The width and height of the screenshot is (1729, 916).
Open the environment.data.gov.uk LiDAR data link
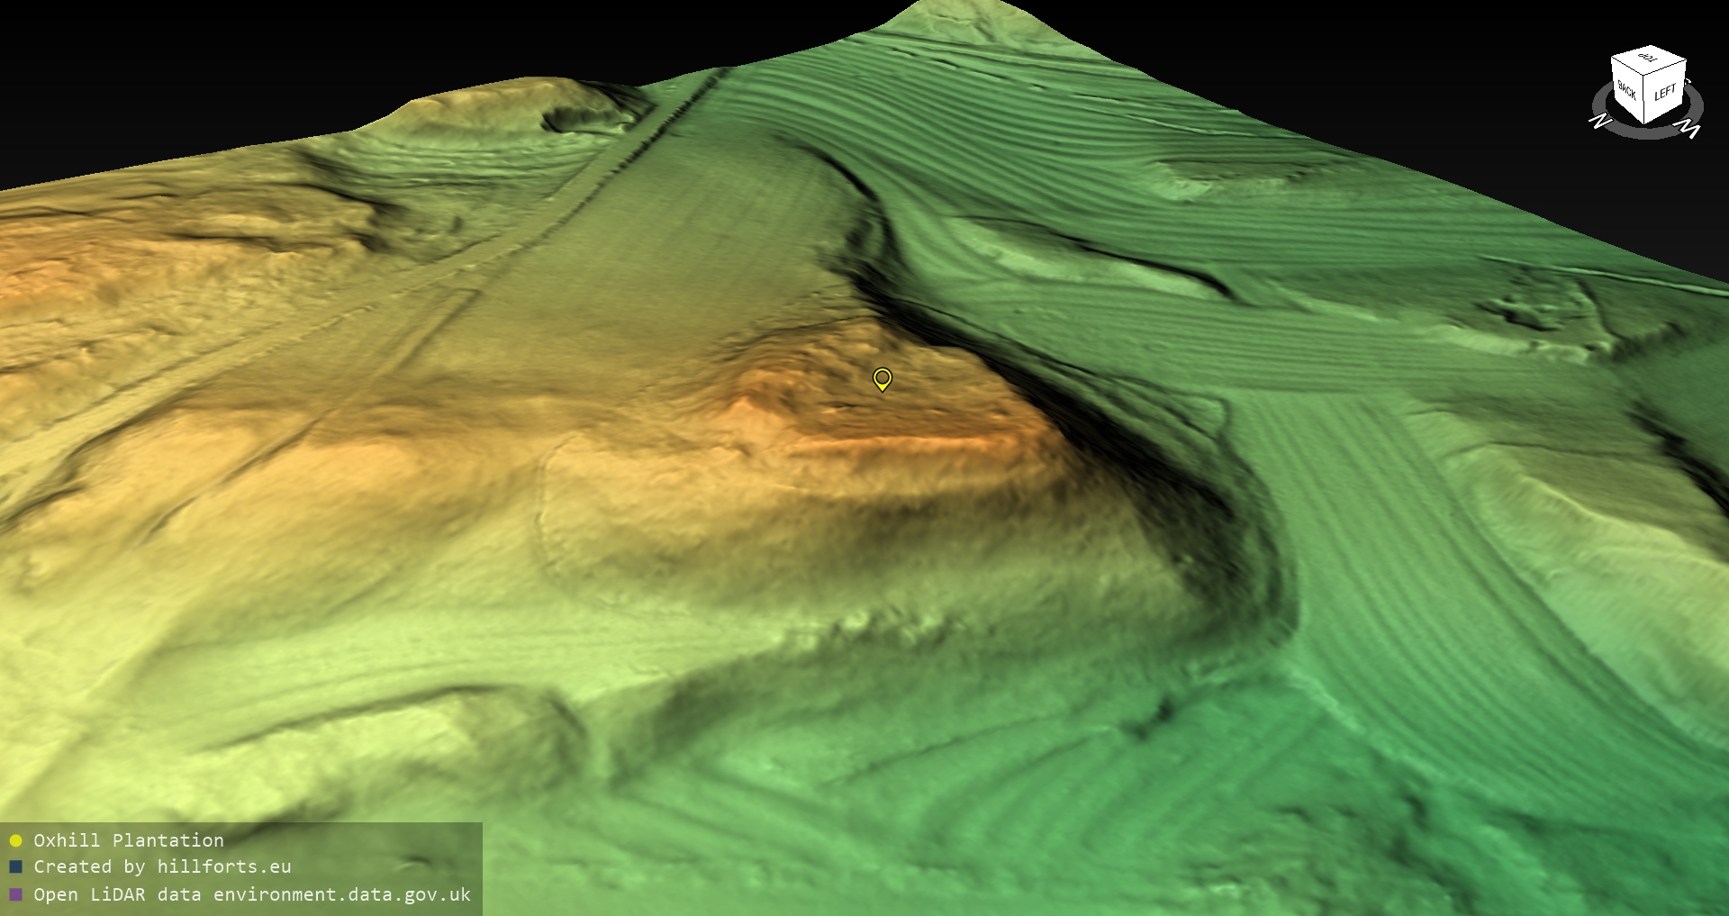click(x=252, y=894)
